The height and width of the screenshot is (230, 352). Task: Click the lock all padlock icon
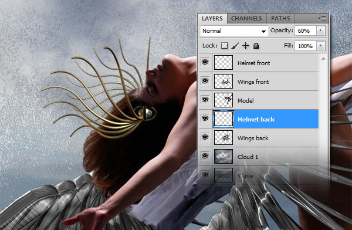(x=256, y=46)
